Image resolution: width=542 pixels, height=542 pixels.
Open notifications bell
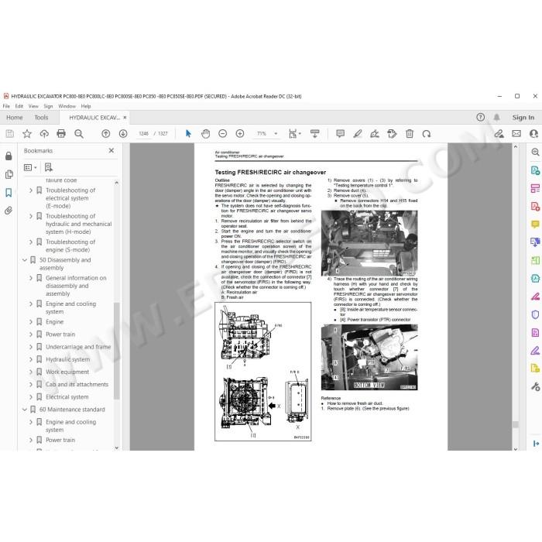(x=497, y=117)
